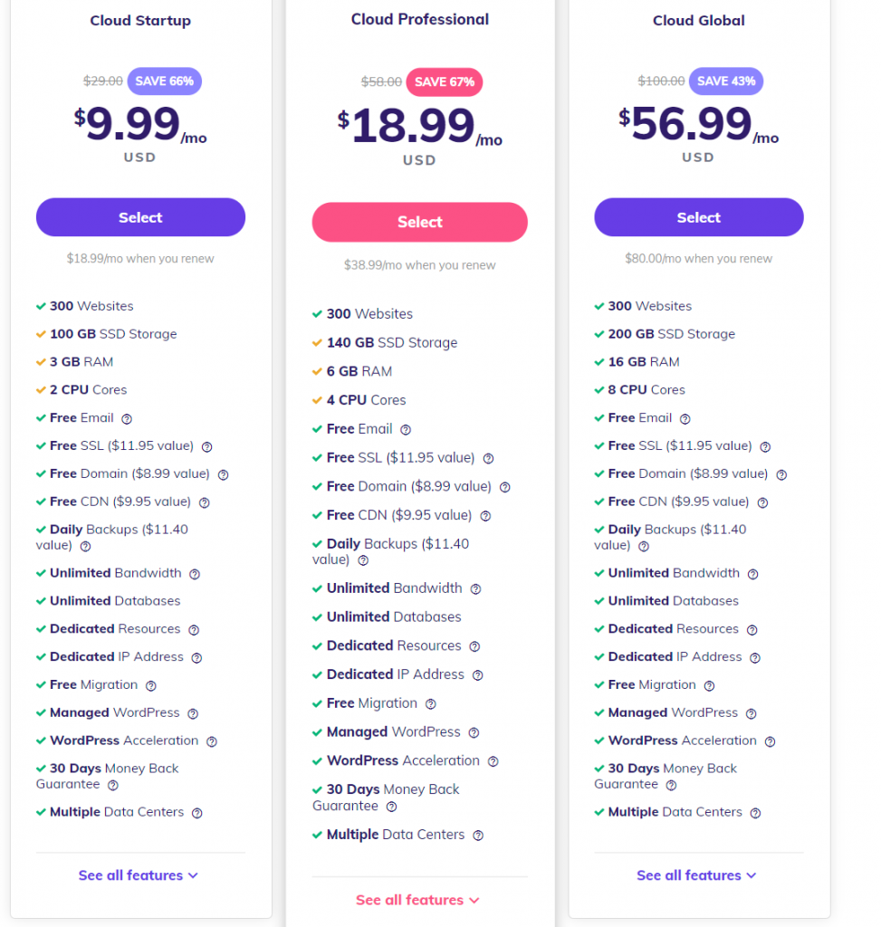This screenshot has width=881, height=927.
Task: Click Free Migration help icon in Cloud Startup
Action: (x=151, y=686)
